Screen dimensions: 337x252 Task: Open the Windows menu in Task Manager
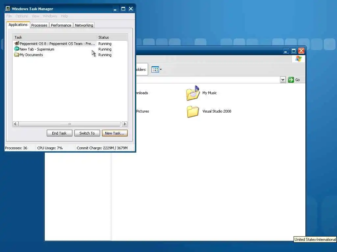coord(50,16)
